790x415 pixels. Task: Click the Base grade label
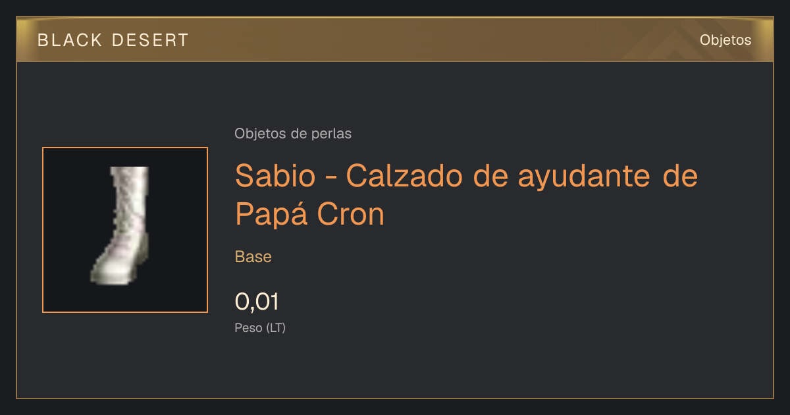point(253,256)
